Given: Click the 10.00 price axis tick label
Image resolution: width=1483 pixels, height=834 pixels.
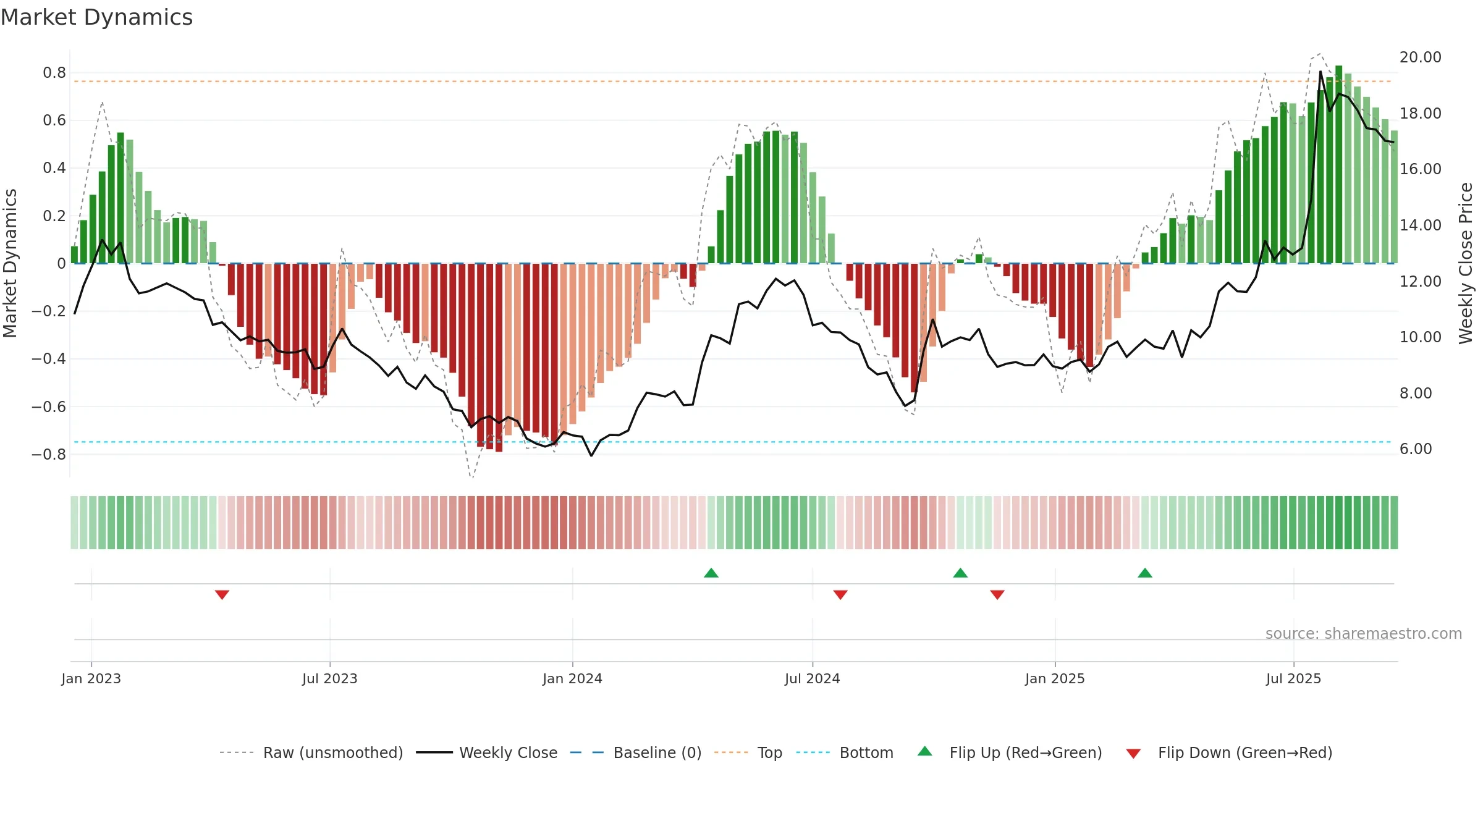Looking at the screenshot, I should (1421, 337).
